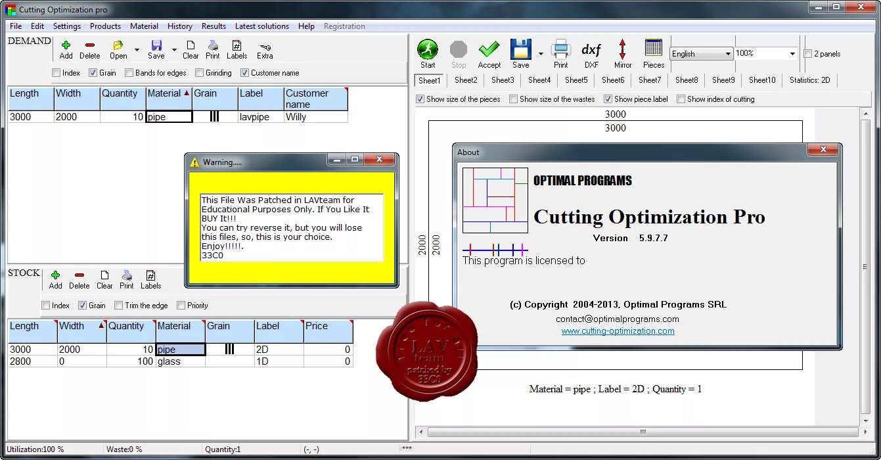Enable Show size of the wastes
Viewport: 881px width, 460px height.
click(514, 99)
